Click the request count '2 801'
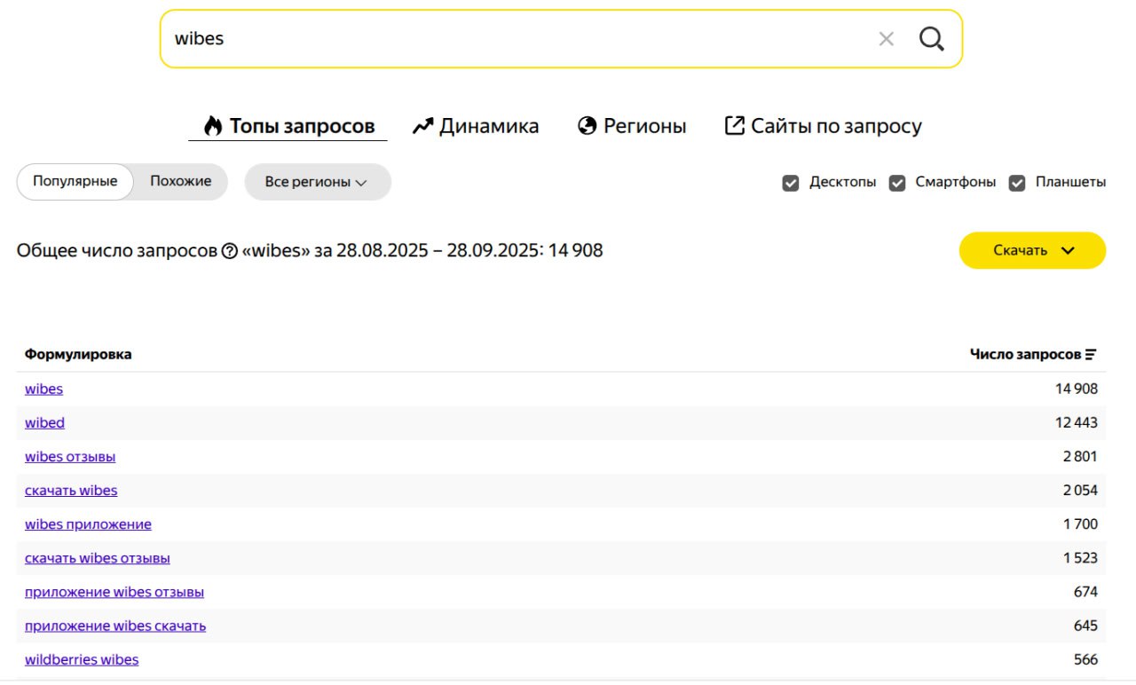Image resolution: width=1136 pixels, height=685 pixels. click(1080, 457)
